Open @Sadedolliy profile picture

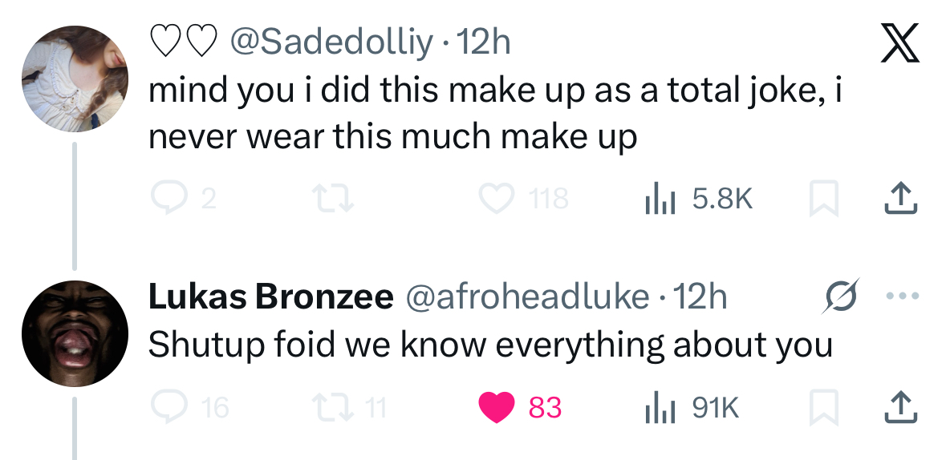click(75, 79)
